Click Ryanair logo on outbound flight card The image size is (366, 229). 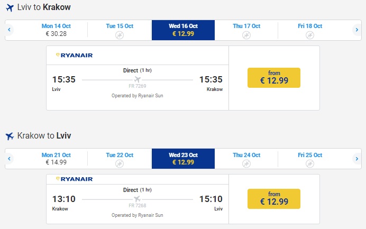pyautogui.click(x=74, y=54)
